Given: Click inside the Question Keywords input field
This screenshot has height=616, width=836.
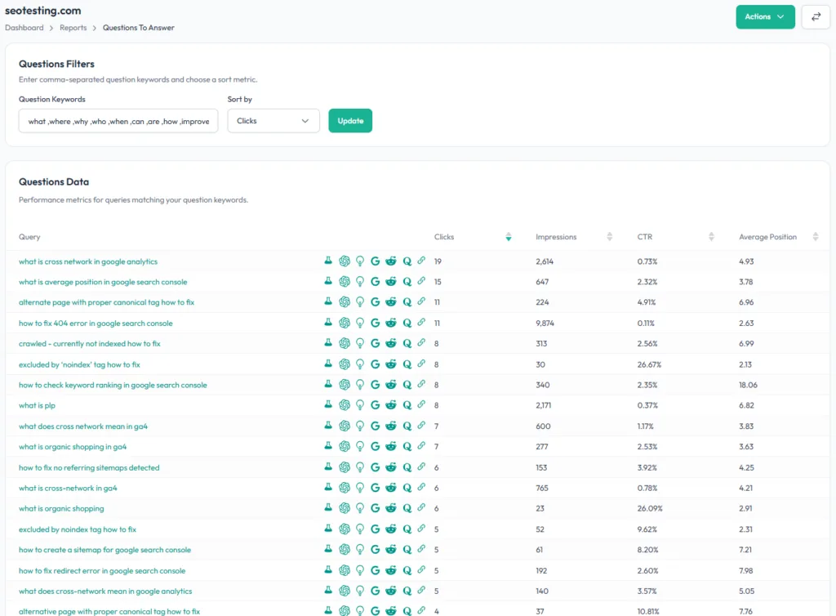Looking at the screenshot, I should pos(118,119).
